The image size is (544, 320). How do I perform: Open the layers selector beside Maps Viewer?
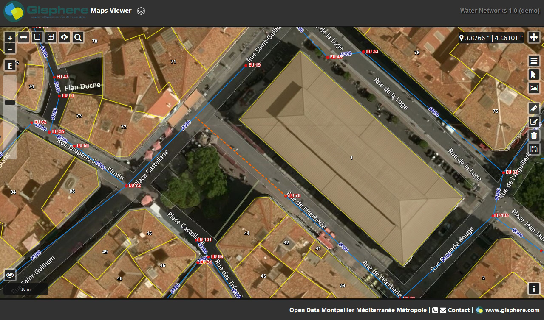(140, 11)
